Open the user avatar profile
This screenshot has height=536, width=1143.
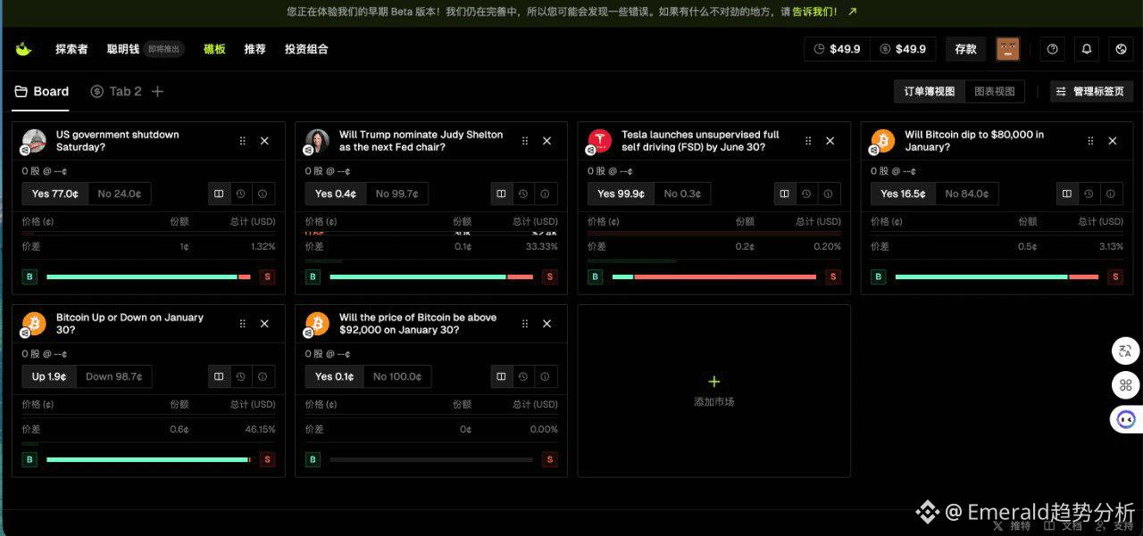pos(1008,49)
